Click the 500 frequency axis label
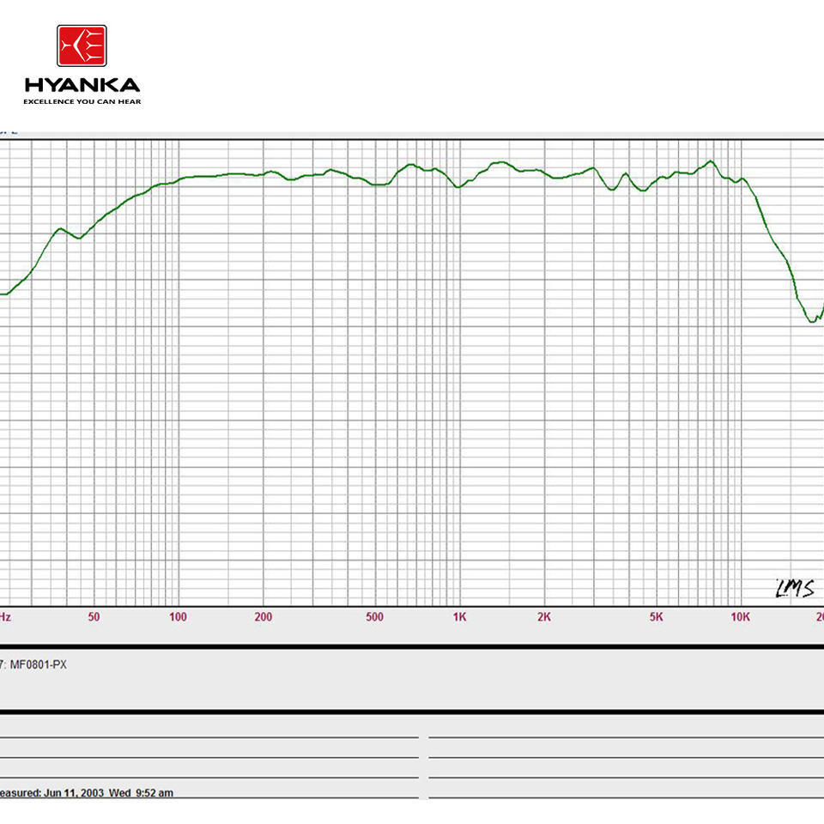The width and height of the screenshot is (824, 824). [375, 617]
